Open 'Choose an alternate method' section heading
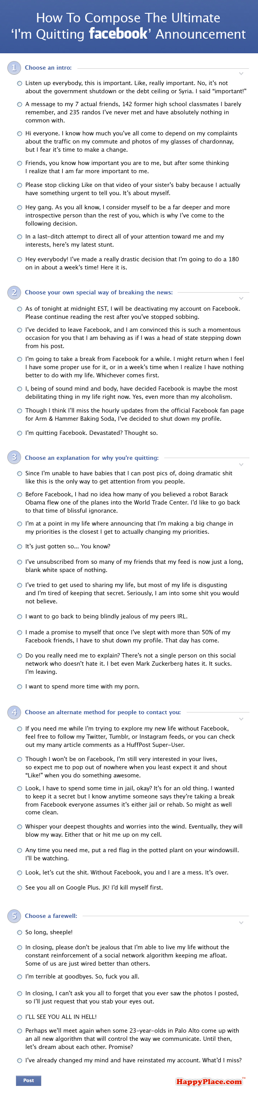Viewport: 258px width, 1107px height. coord(103,712)
